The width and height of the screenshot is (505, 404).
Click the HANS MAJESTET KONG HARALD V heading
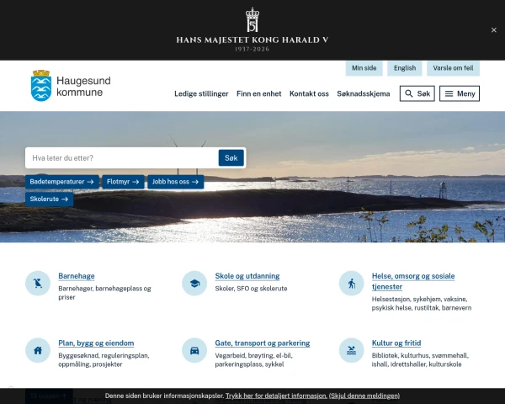[x=252, y=40]
